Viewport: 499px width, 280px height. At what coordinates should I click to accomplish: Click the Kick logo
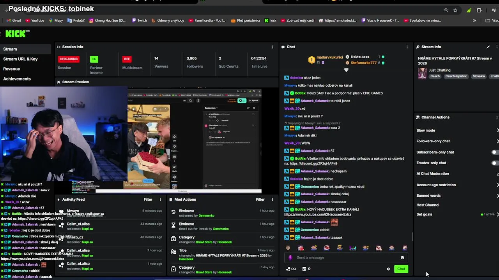(x=18, y=34)
